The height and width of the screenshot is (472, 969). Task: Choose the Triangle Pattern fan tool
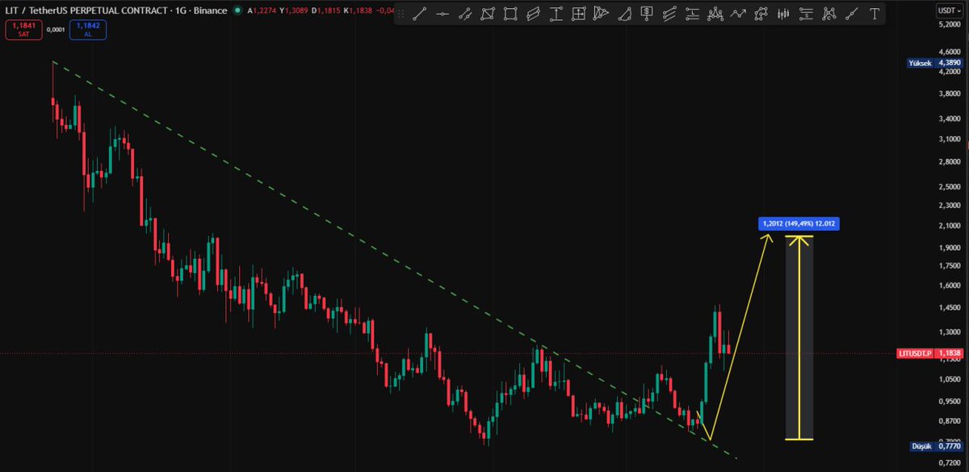[601, 14]
